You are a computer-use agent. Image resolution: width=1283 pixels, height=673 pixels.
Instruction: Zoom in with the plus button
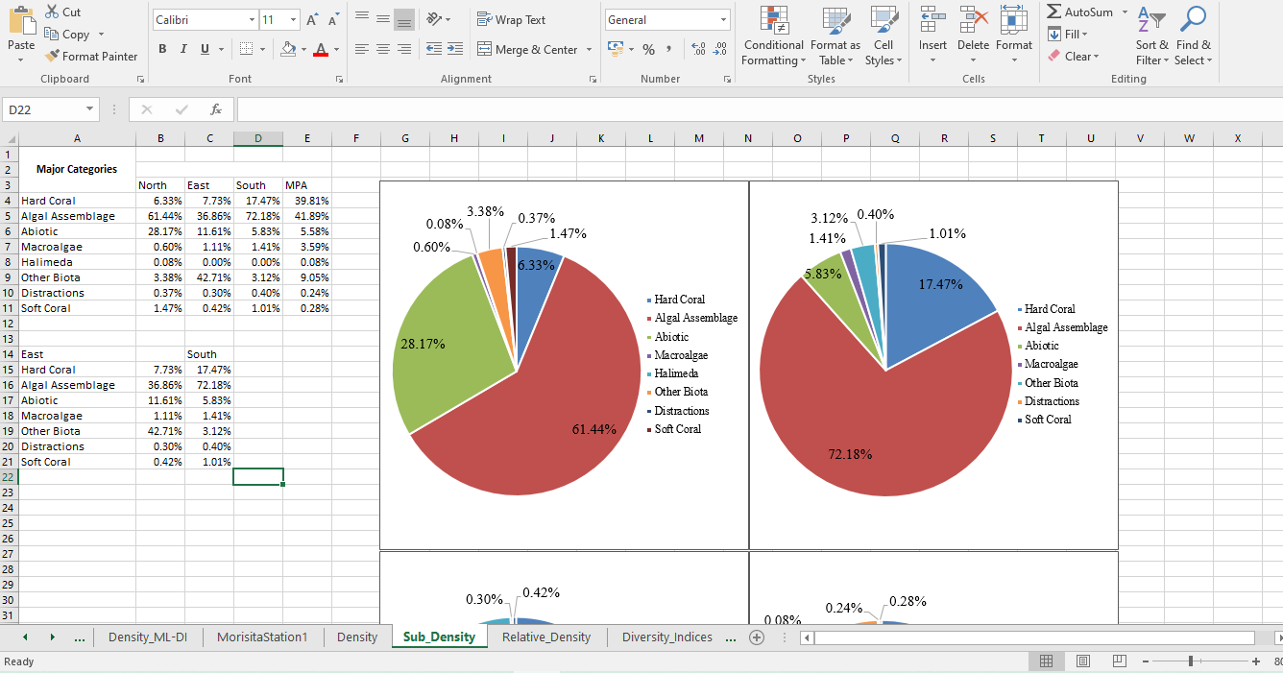(1256, 661)
